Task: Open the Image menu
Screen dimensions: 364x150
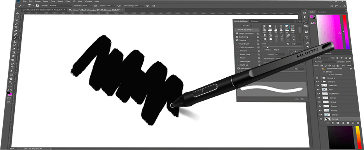Action: pos(38,2)
